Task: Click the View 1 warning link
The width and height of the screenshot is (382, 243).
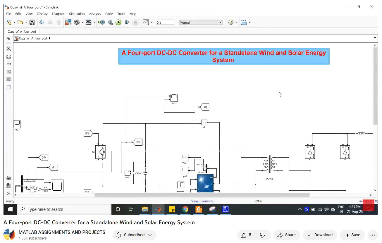Action: tap(202, 201)
